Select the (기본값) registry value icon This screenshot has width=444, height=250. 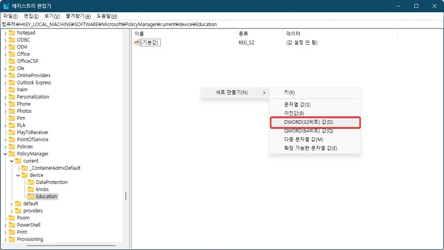(137, 42)
